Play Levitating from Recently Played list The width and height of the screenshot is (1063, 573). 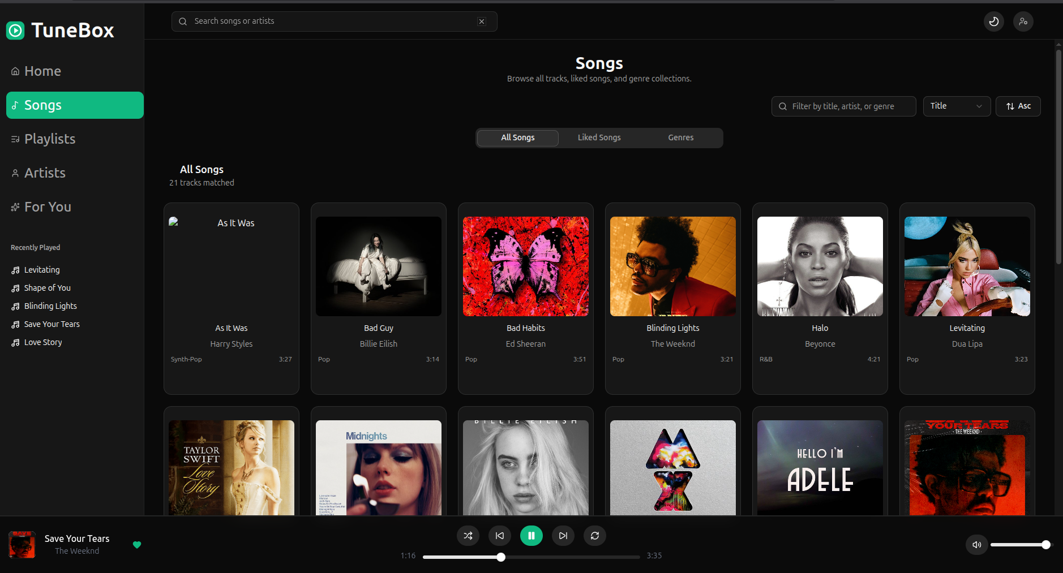pyautogui.click(x=41, y=269)
